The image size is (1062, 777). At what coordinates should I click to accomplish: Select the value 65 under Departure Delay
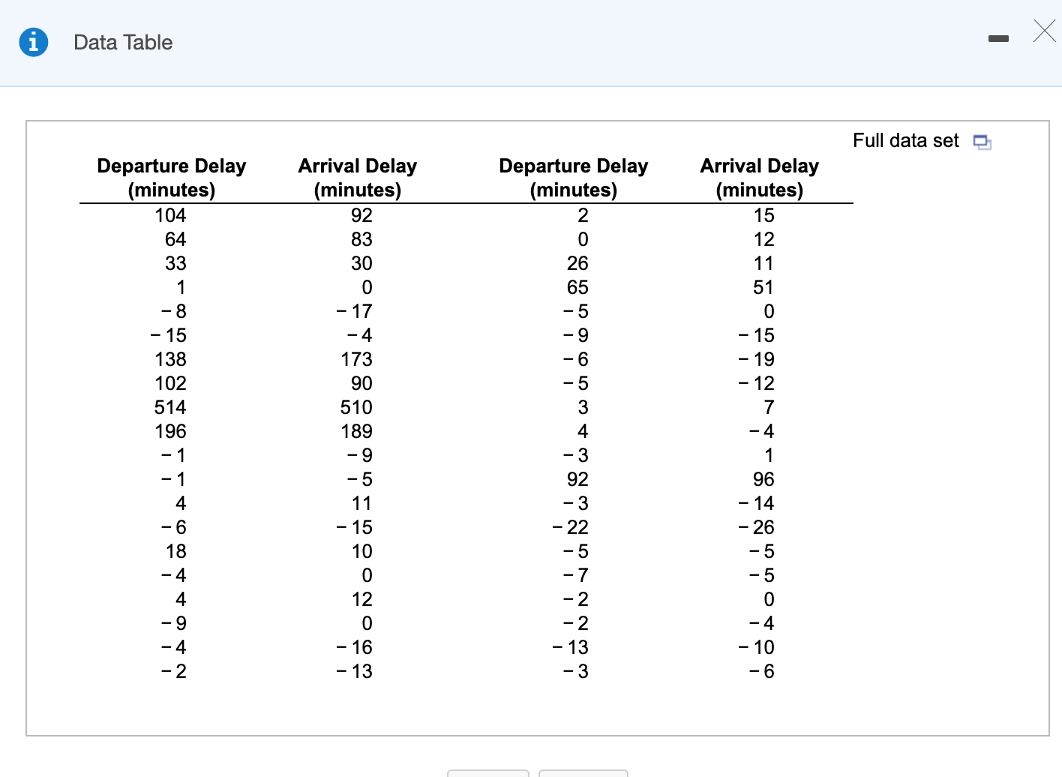point(577,287)
